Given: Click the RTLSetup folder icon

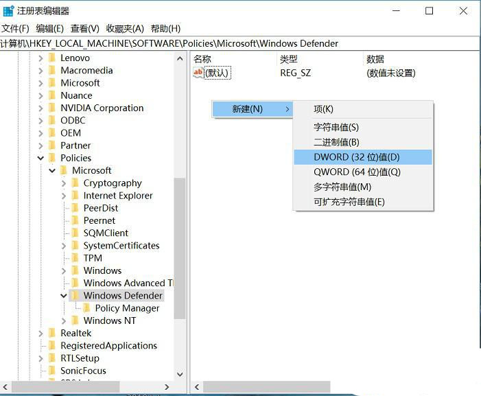Looking at the screenshot, I should point(52,358).
